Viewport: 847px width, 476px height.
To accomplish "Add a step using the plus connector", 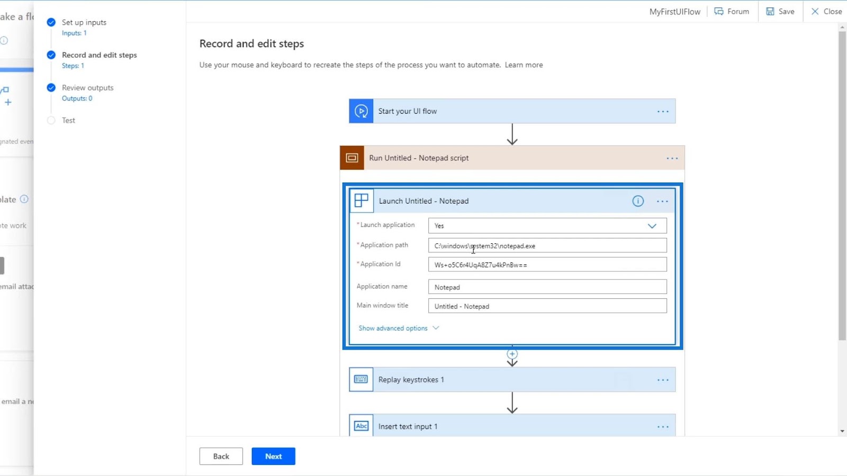I will 512,354.
